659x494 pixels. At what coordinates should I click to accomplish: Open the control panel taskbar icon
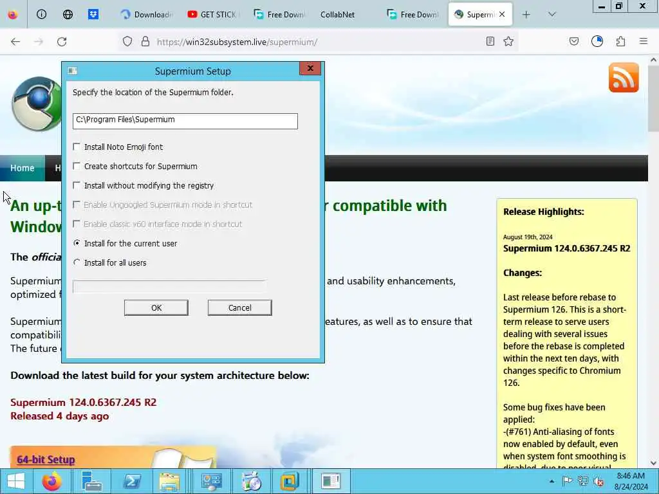tap(211, 481)
